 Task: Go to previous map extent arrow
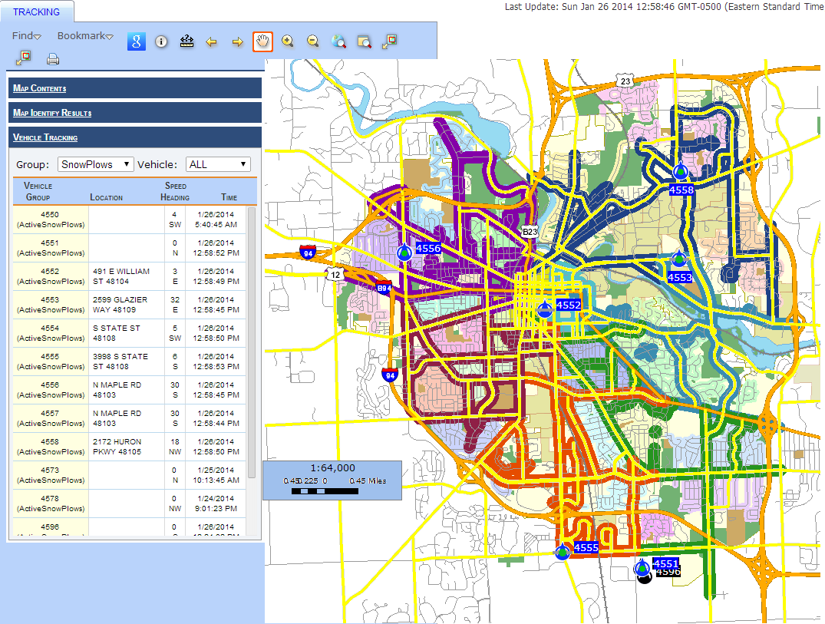212,42
